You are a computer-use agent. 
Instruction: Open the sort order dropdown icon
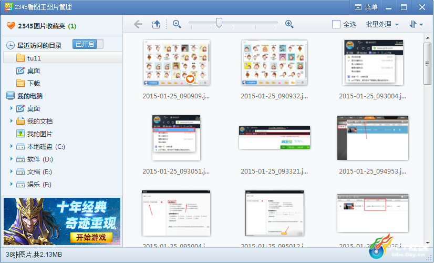(416, 24)
